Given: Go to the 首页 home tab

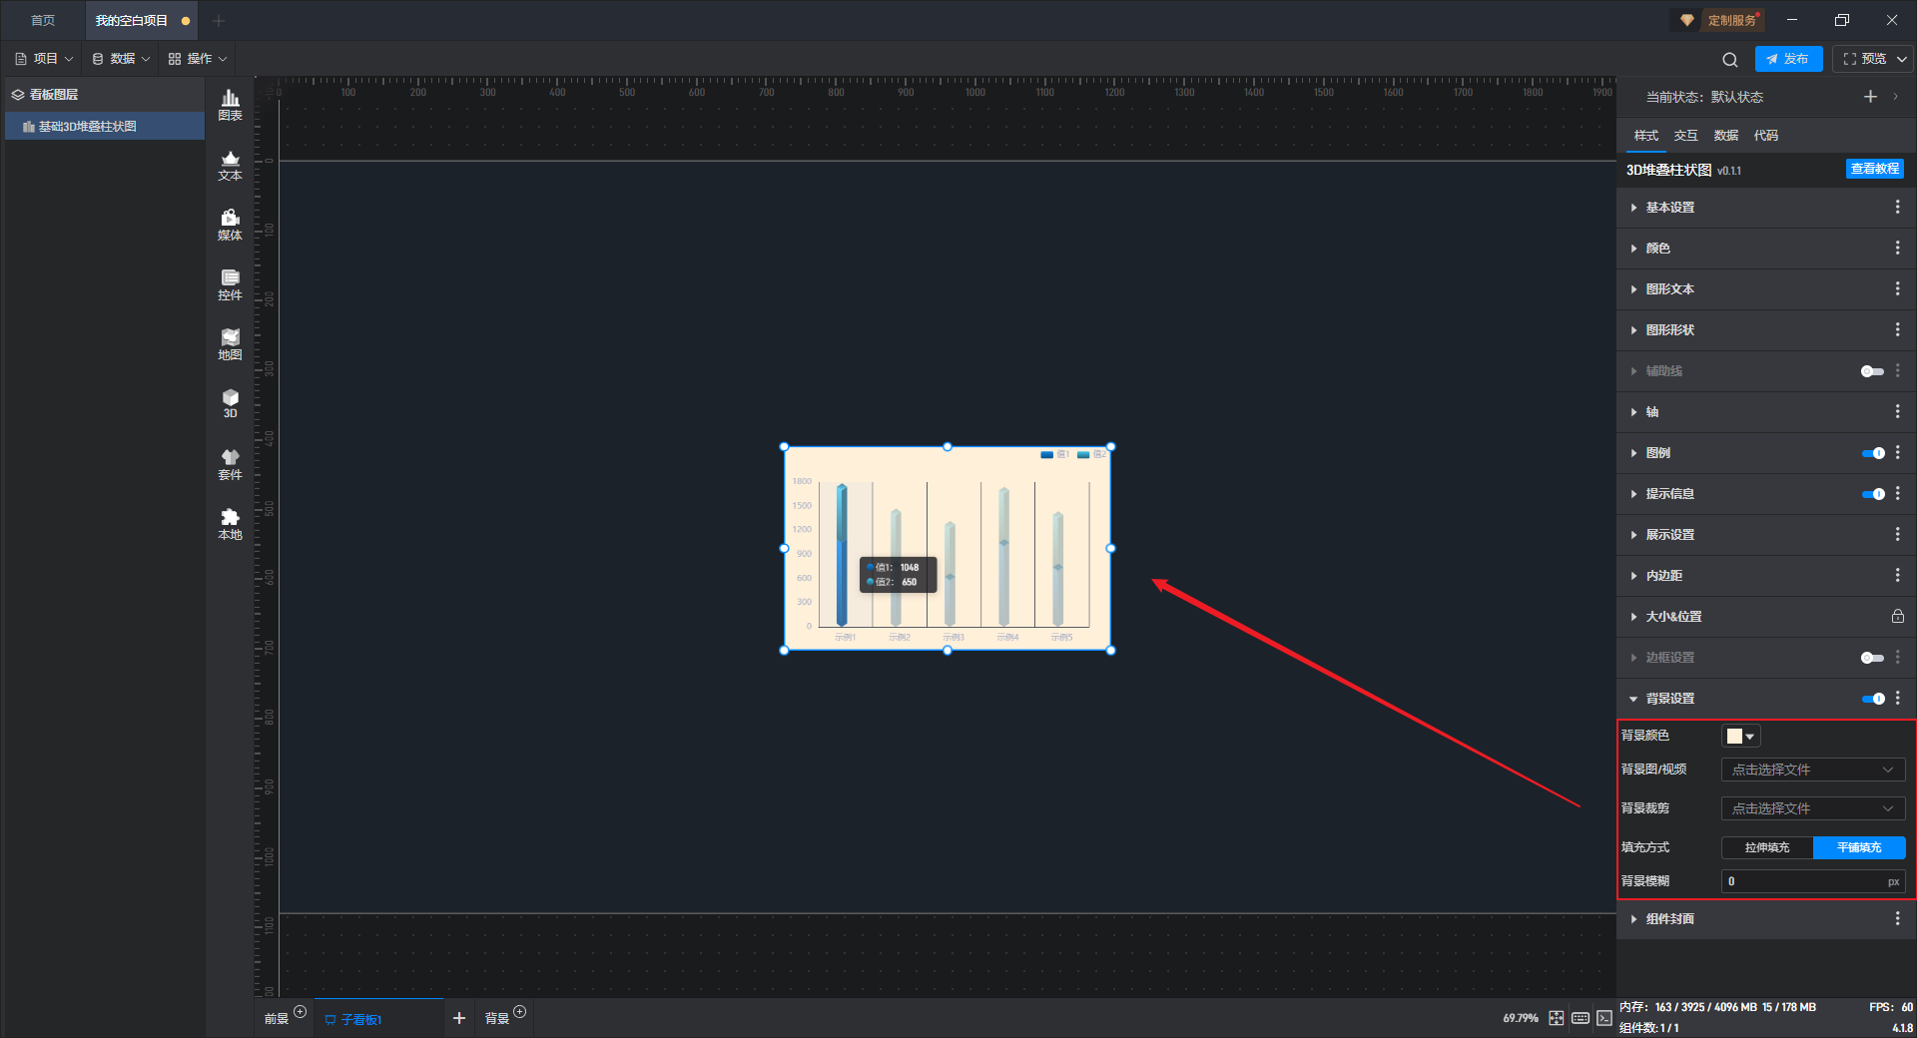Looking at the screenshot, I should point(43,20).
